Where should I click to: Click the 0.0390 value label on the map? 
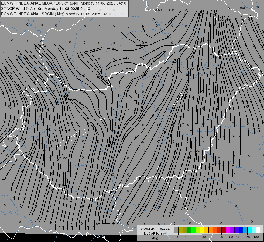point(157,10)
